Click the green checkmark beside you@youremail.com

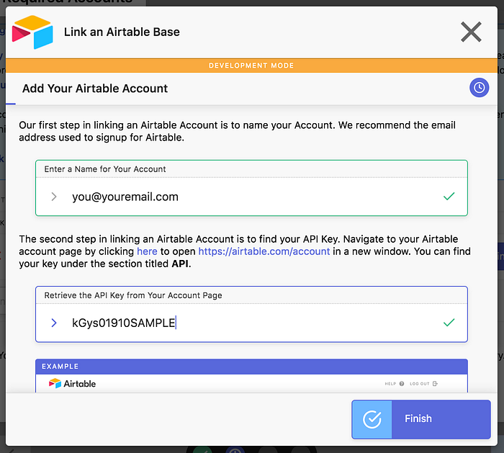click(x=449, y=196)
